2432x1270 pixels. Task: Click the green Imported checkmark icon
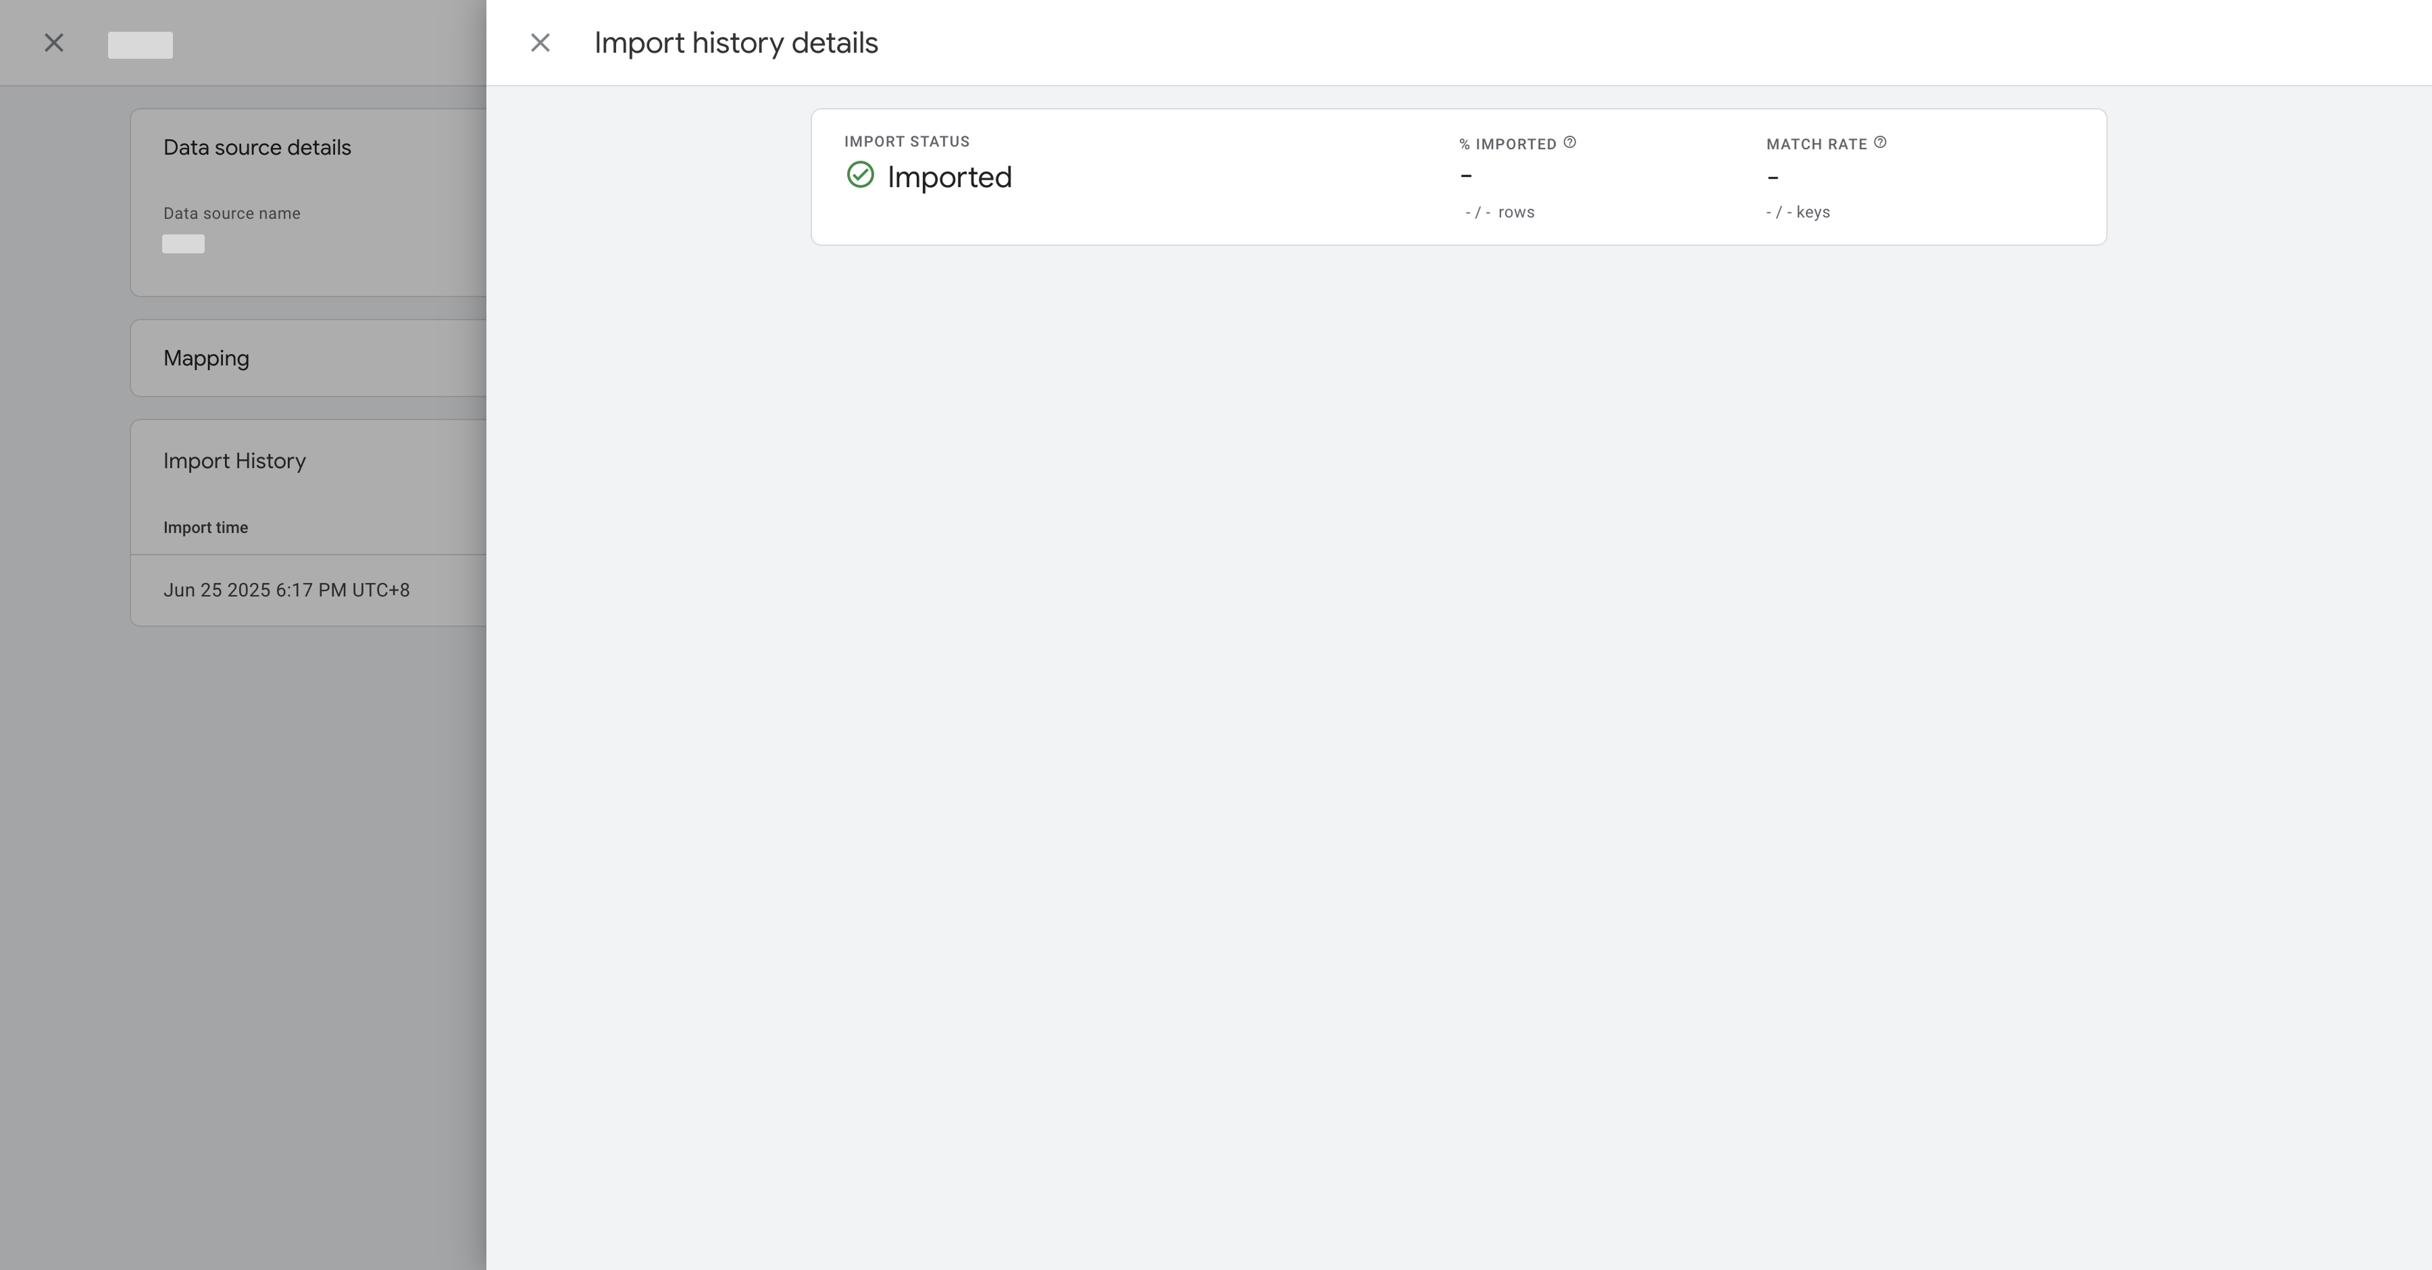(x=860, y=176)
